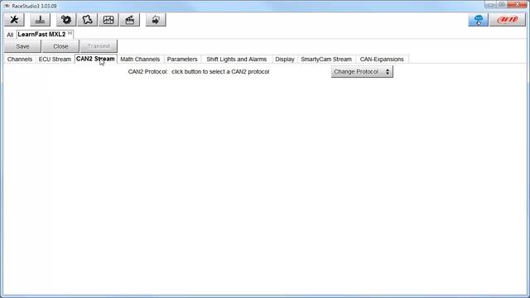
Task: Click the red AiM logo button
Action: (508, 20)
